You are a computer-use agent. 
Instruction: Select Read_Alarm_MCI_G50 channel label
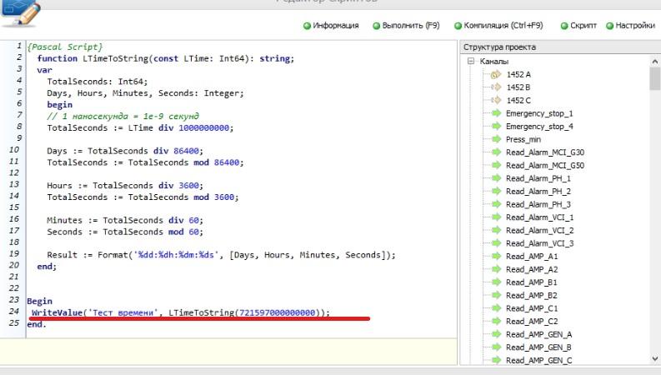tap(545, 166)
